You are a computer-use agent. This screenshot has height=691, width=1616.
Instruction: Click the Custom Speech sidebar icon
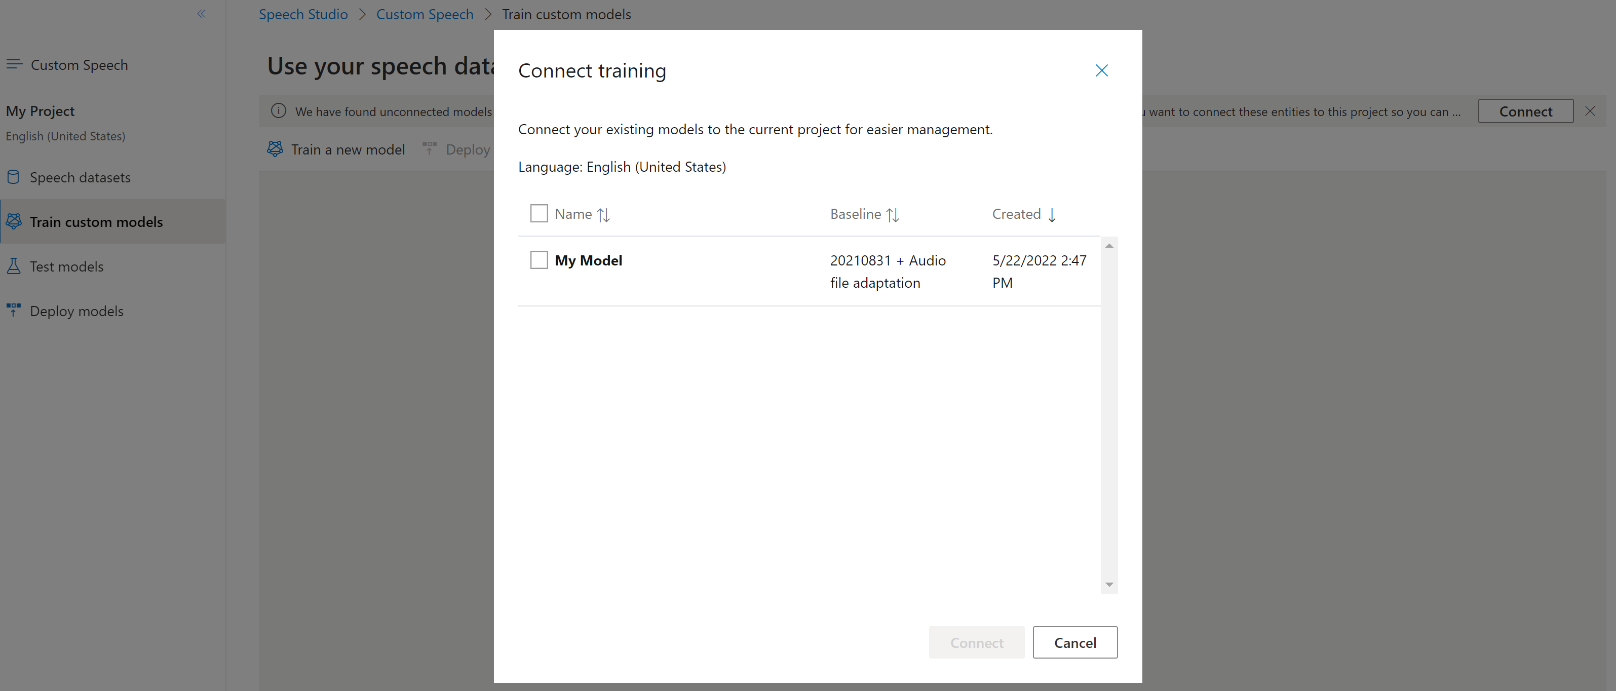[16, 64]
